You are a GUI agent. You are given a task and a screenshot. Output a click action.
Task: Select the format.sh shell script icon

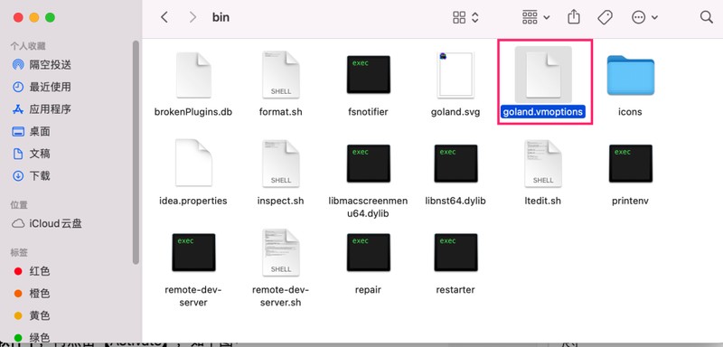coord(281,75)
